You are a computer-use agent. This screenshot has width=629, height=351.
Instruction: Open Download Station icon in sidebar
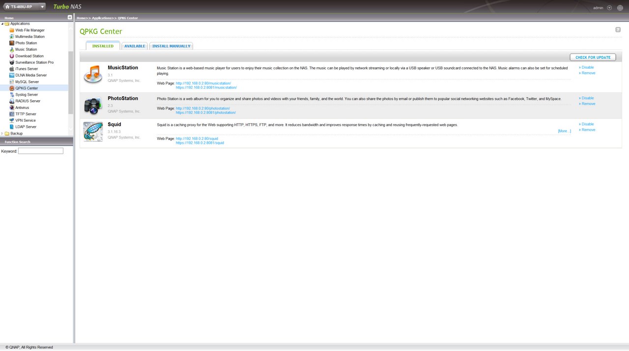(12, 56)
